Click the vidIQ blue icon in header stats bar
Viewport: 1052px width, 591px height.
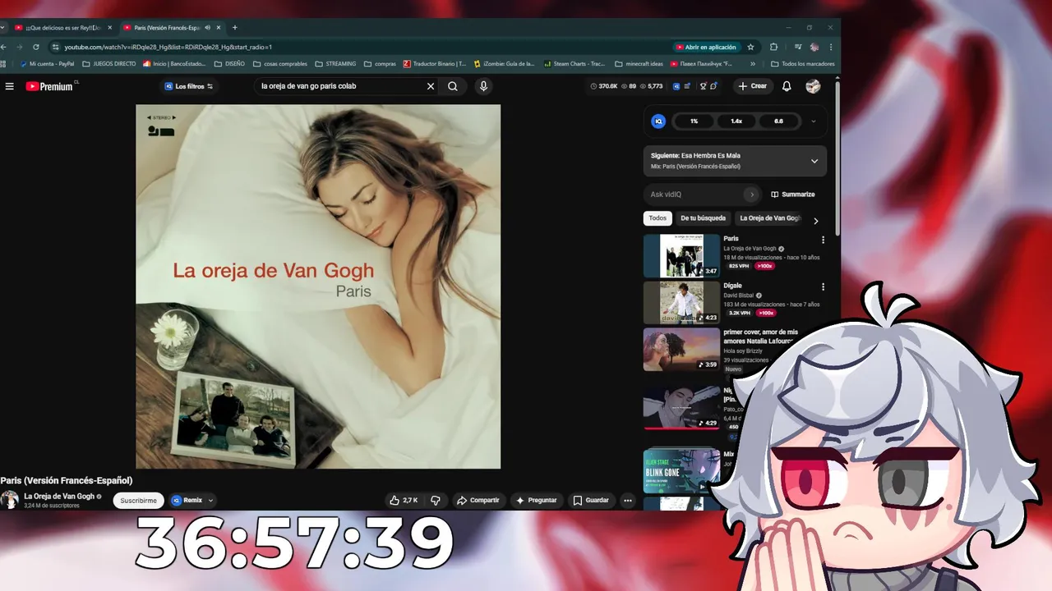click(676, 86)
